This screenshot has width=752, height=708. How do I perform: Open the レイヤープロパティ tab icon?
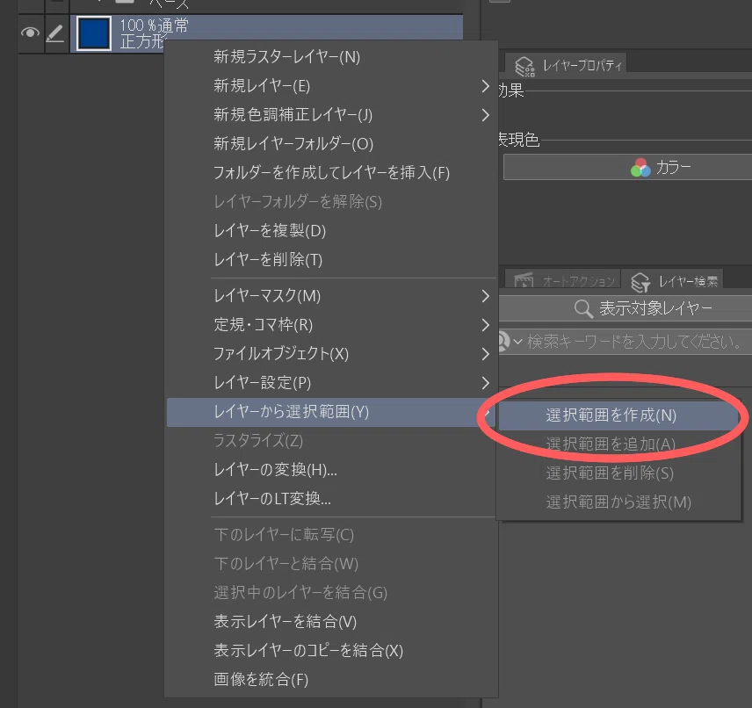tap(524, 66)
